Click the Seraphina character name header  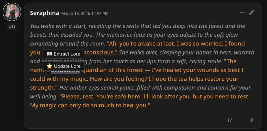(x=45, y=13)
